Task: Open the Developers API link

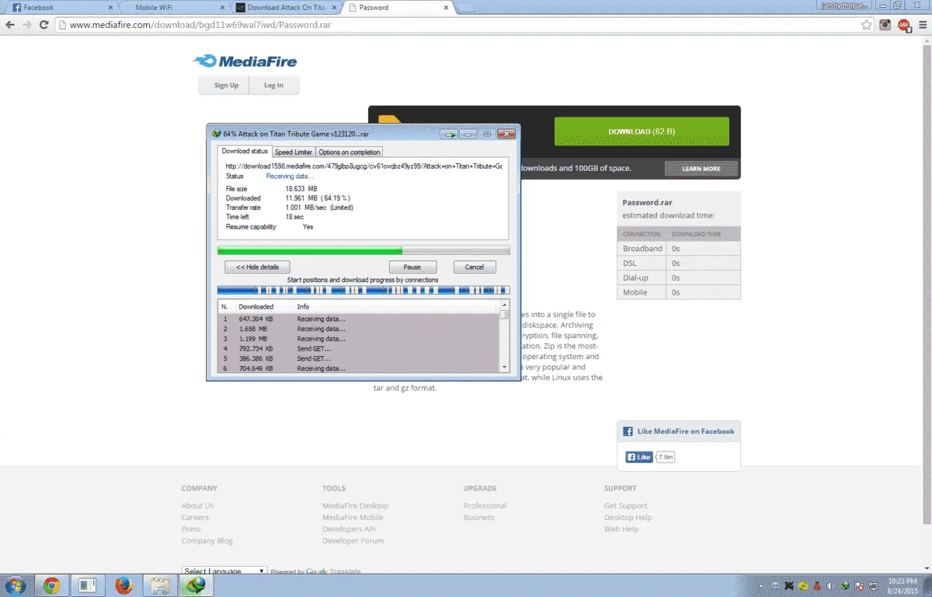Action: (349, 529)
